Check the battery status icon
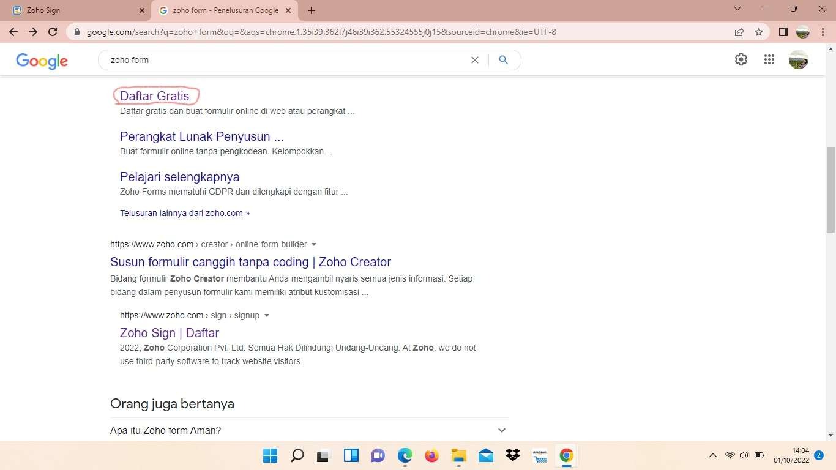 [759, 455]
